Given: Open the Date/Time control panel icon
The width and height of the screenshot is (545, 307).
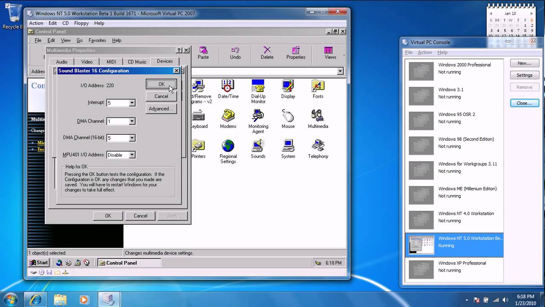Looking at the screenshot, I should [228, 89].
